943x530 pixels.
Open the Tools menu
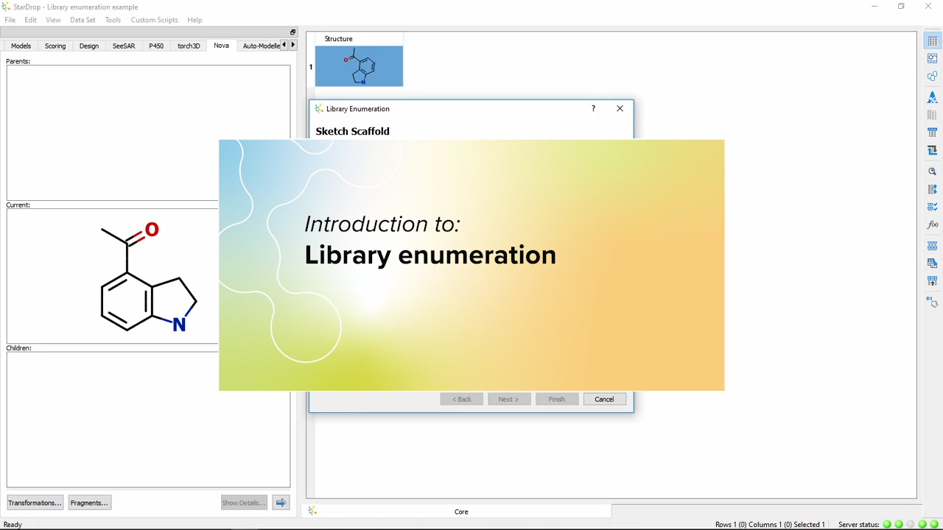pos(112,20)
